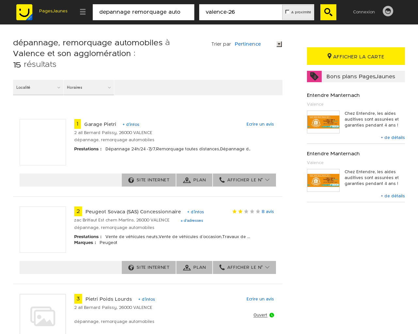Screen dimensions: 418x334
Task: Click the yellow magnifier search button
Action: pyautogui.click(x=328, y=12)
